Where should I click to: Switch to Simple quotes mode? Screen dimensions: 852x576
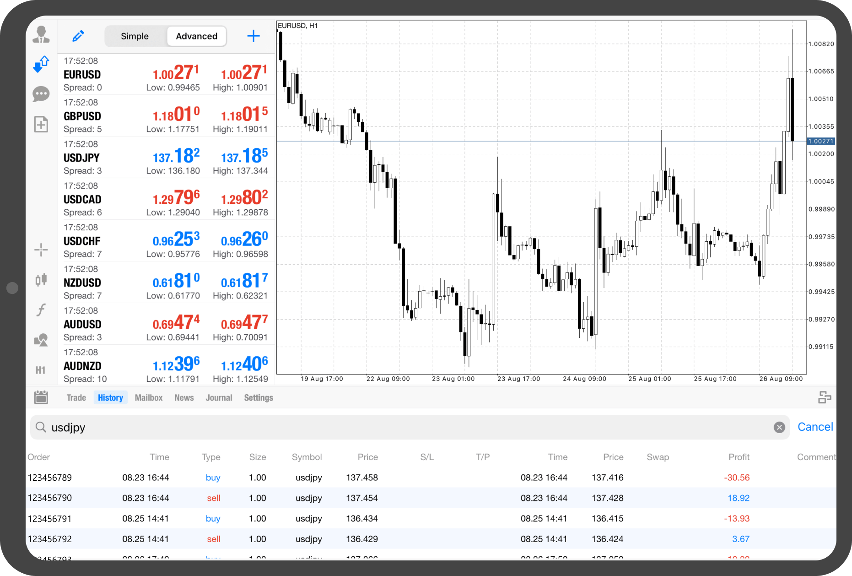coord(135,36)
